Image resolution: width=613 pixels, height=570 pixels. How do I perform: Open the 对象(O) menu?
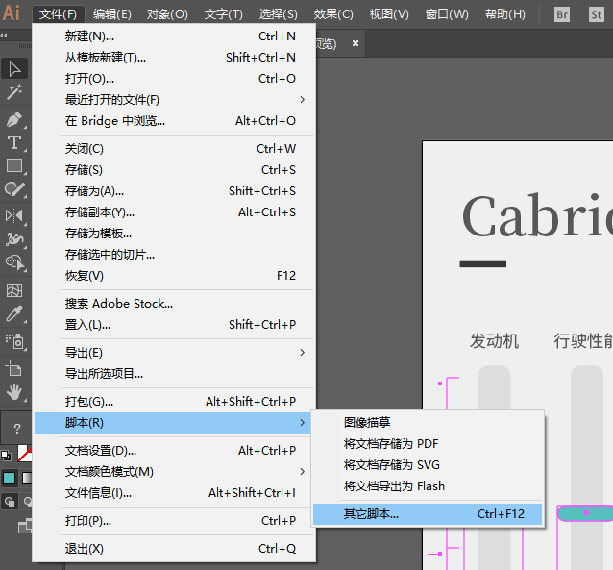click(167, 14)
